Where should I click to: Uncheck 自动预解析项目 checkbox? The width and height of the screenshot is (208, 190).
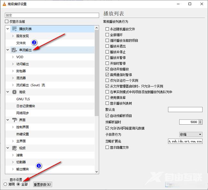click(107, 116)
